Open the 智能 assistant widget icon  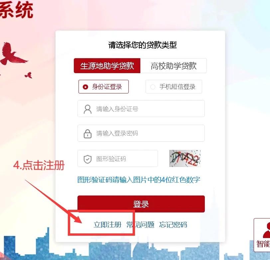(x=263, y=235)
